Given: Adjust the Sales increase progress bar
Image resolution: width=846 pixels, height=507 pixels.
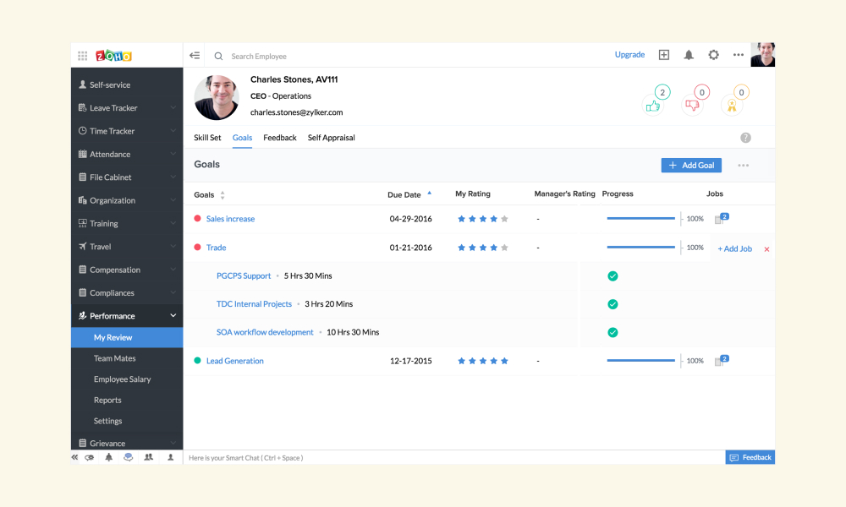Looking at the screenshot, I should (641, 218).
